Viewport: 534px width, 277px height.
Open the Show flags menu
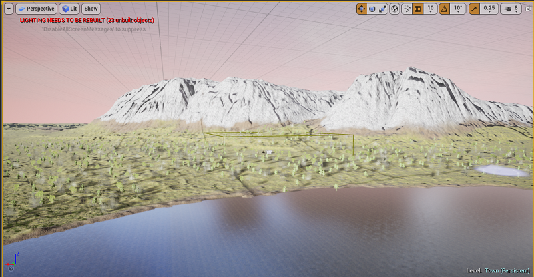(91, 9)
